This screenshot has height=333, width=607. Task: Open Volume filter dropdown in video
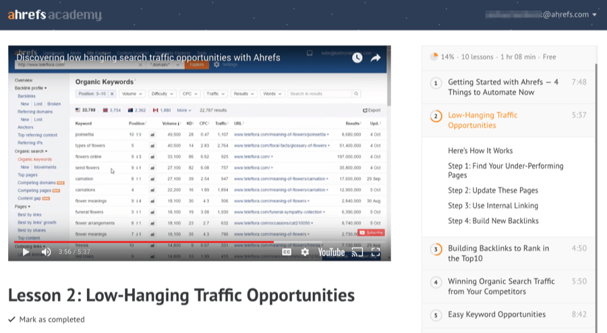point(132,94)
